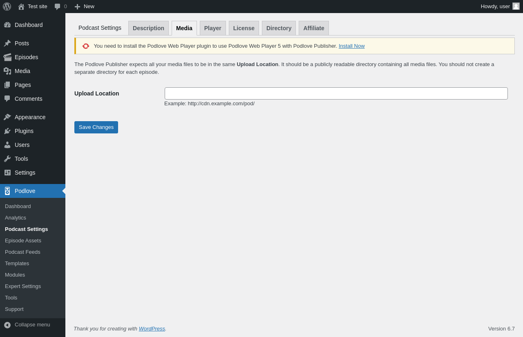Click the Podlove speaker icon
This screenshot has width=523, height=337.
coord(7,191)
